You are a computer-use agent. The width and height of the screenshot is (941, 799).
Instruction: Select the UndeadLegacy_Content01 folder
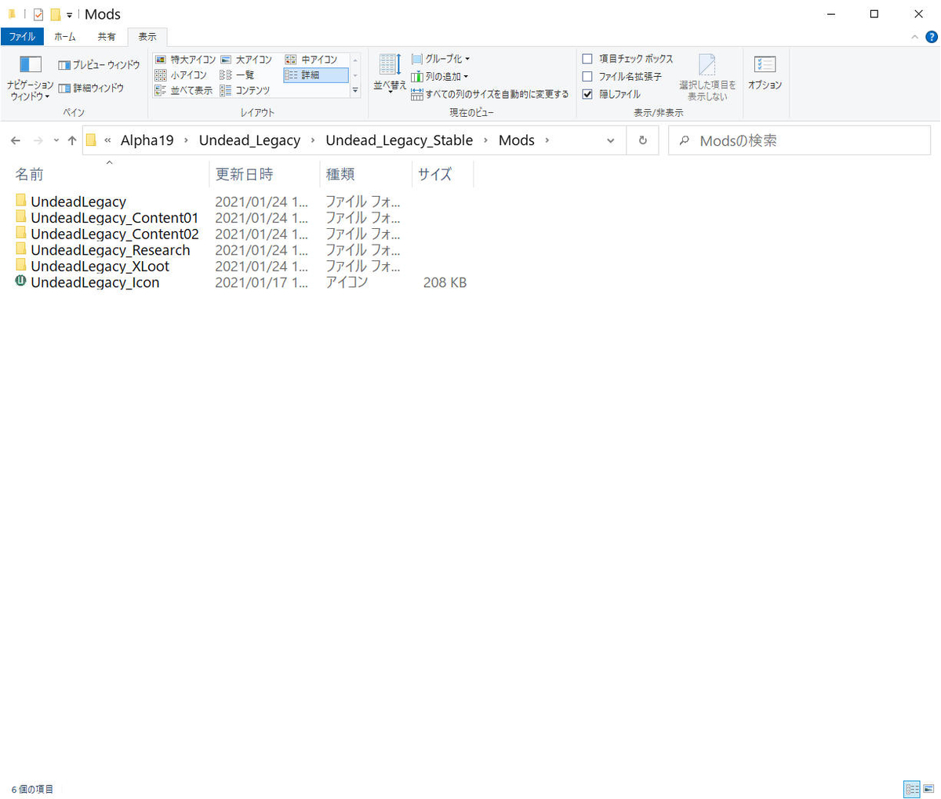pyautogui.click(x=114, y=218)
